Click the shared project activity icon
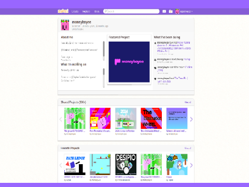 pos(155,68)
